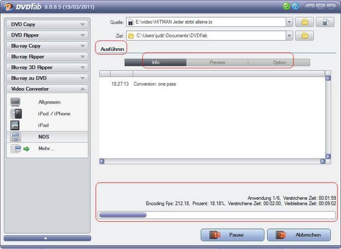Select the iPad device icon
This screenshot has width=341, height=249.
click(x=15, y=125)
